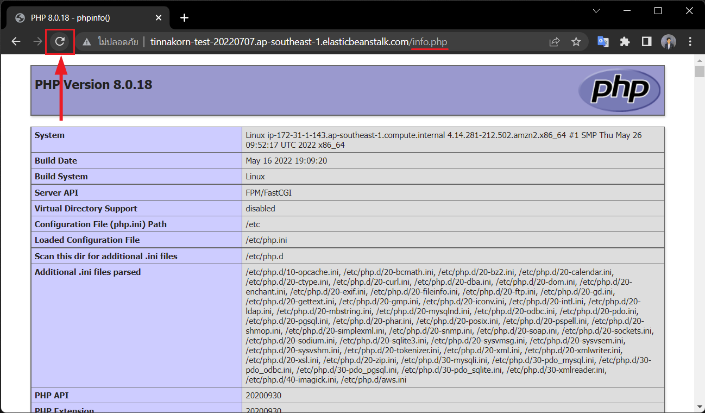
Task: Select the PHP 8.0.18 - phpinfo() tab
Action: click(x=87, y=18)
